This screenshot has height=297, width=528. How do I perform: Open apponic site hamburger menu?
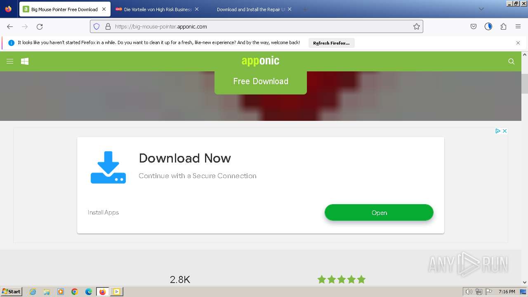(x=10, y=61)
